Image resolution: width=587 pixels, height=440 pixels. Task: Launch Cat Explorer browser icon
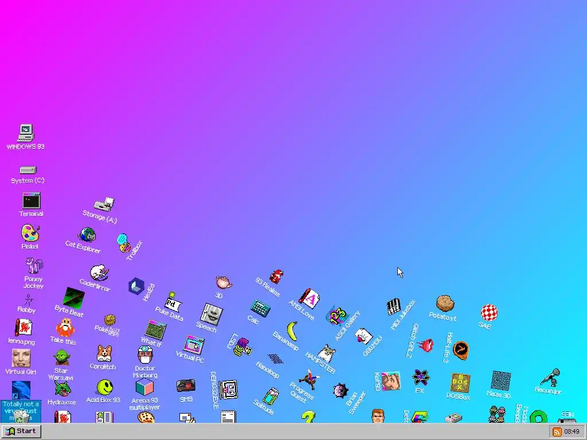(x=87, y=235)
